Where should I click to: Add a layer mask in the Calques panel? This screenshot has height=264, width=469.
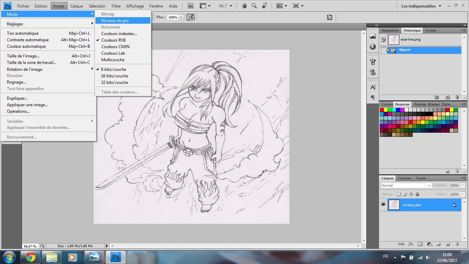coord(420,244)
